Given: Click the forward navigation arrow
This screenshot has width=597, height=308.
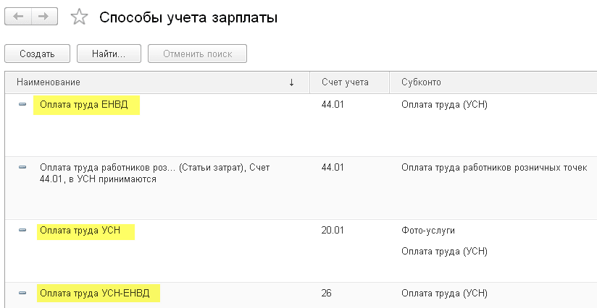Looking at the screenshot, I should pos(45,16).
